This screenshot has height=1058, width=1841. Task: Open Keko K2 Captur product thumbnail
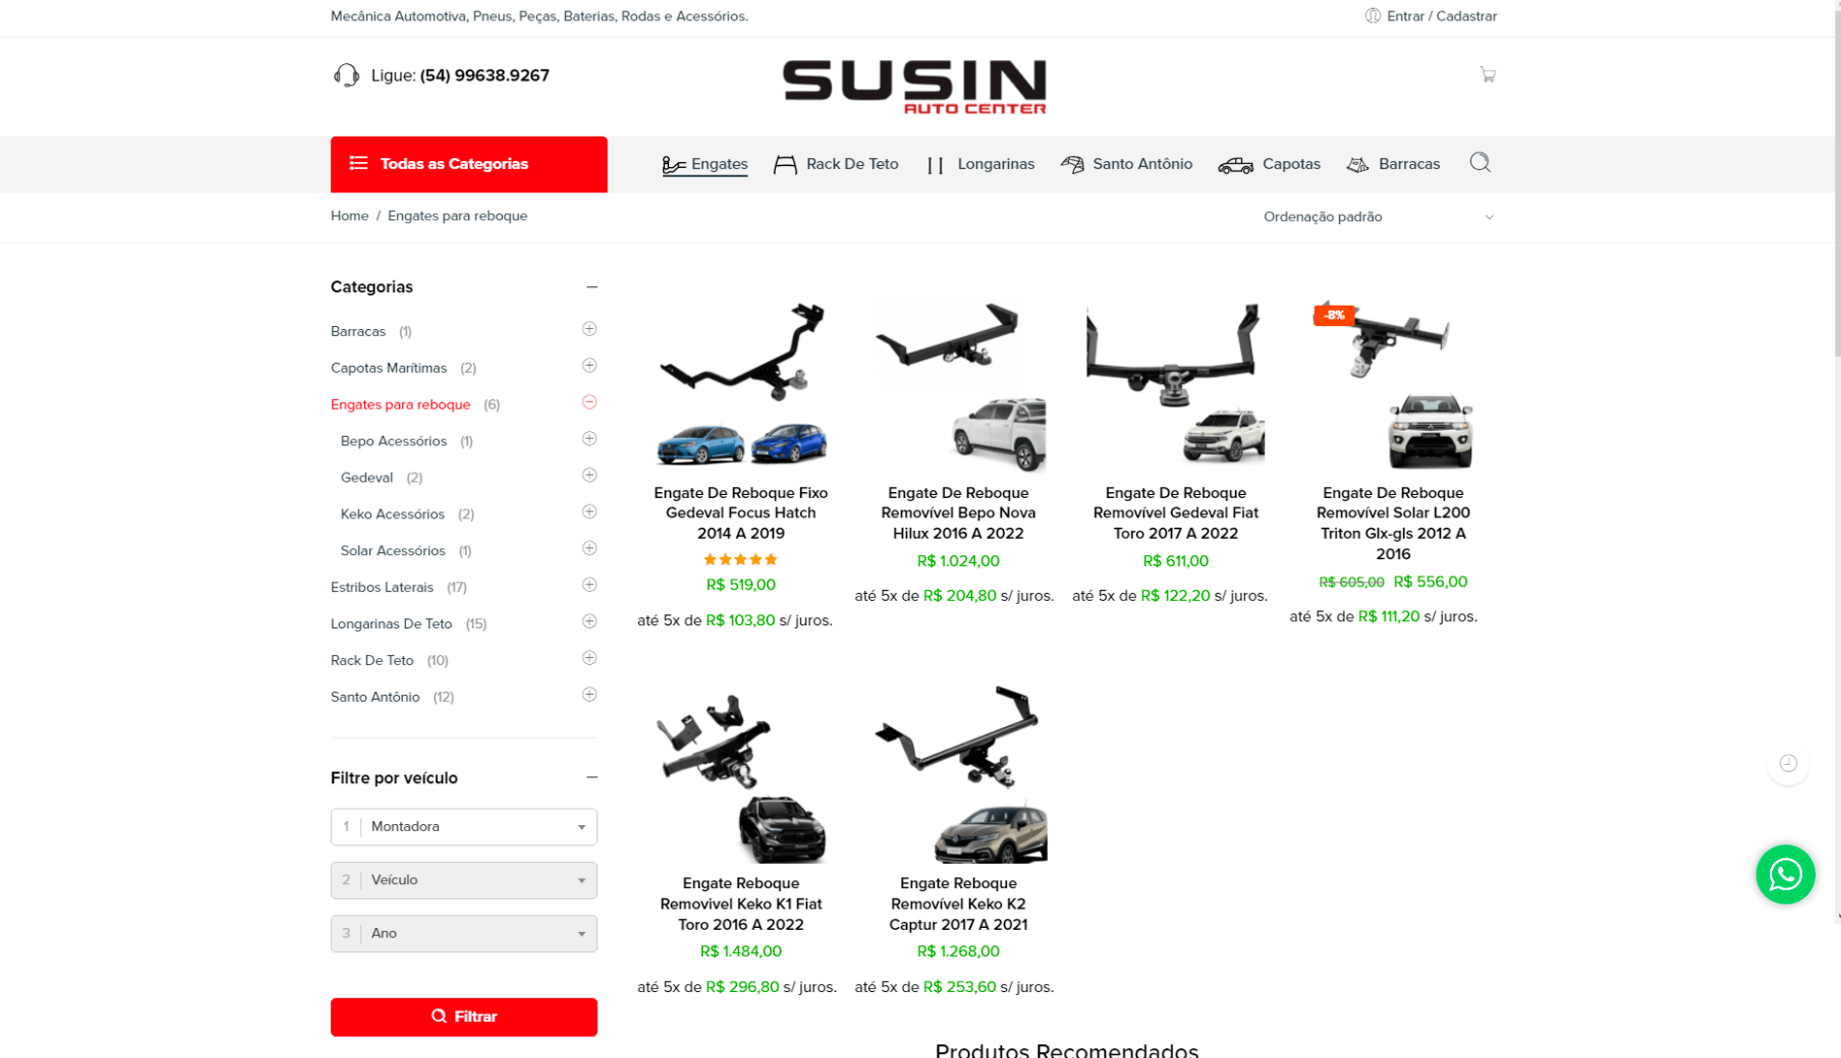957,775
